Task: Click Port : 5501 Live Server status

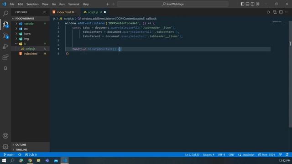Action: pos(266,155)
